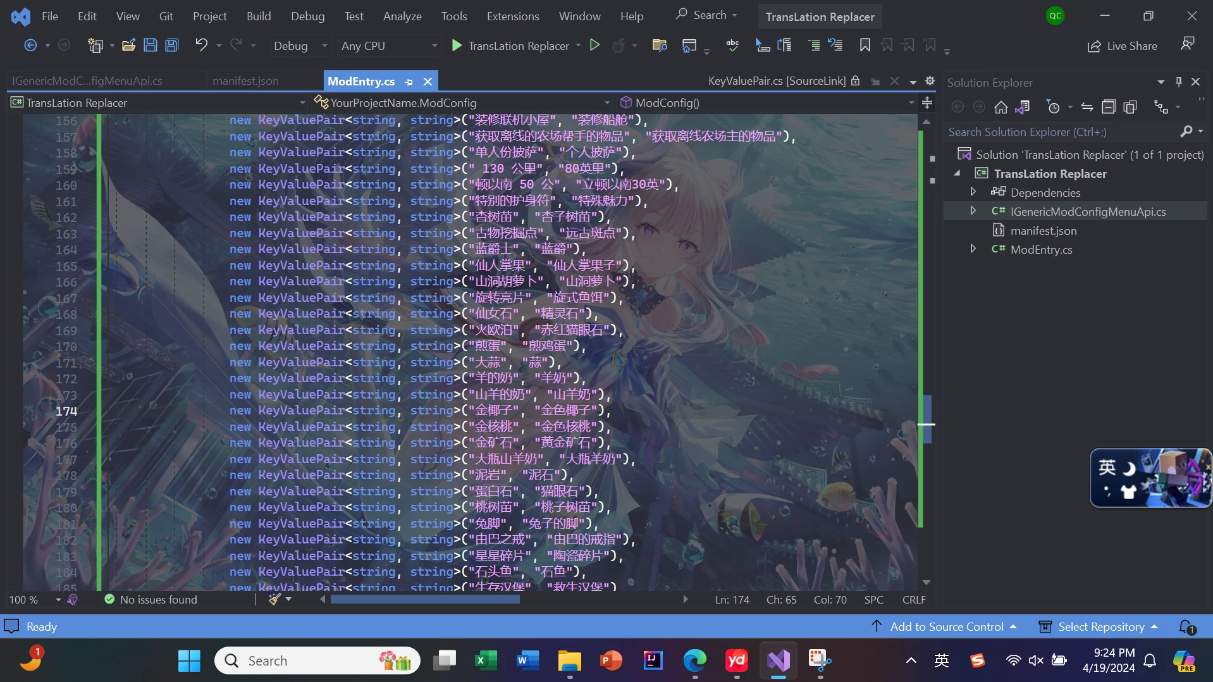Open the Build menu
The height and width of the screenshot is (682, 1213).
[259, 16]
